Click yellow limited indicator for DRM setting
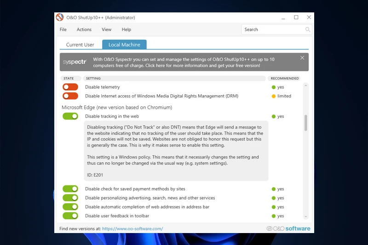This screenshot has height=245, width=368. coord(273,97)
